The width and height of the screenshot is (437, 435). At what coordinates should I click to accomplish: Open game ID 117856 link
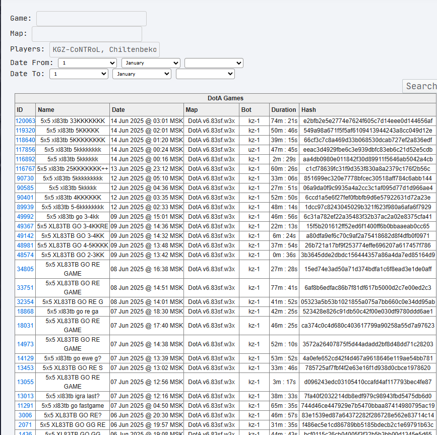25,150
